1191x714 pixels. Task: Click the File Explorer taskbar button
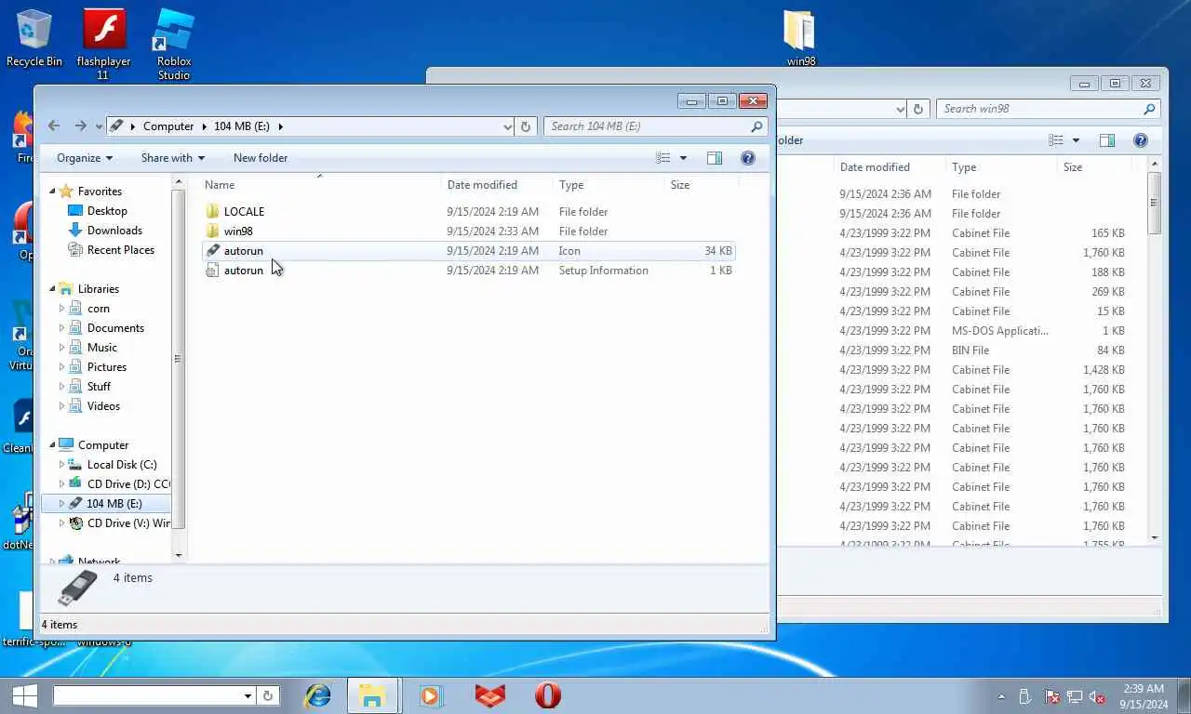(x=372, y=695)
